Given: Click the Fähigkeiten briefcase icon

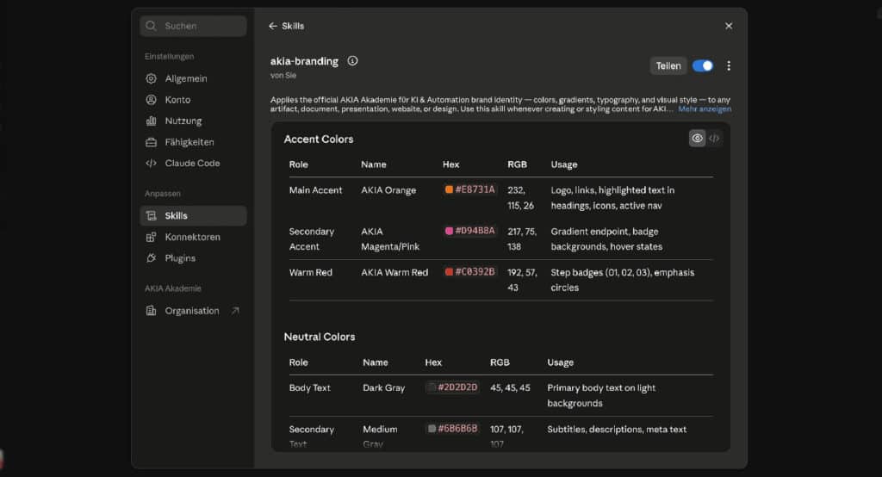Looking at the screenshot, I should tap(151, 142).
